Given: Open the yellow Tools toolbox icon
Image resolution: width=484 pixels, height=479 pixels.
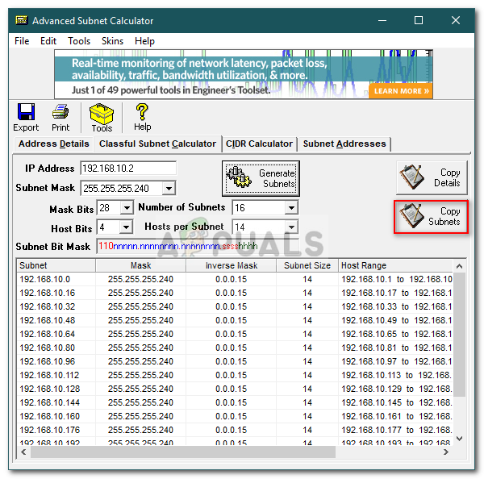Looking at the screenshot, I should 102,113.
